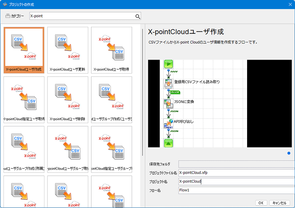The height and width of the screenshot is (208, 295).
Task: Click the API呼び出し label text
Action: [x=184, y=122]
